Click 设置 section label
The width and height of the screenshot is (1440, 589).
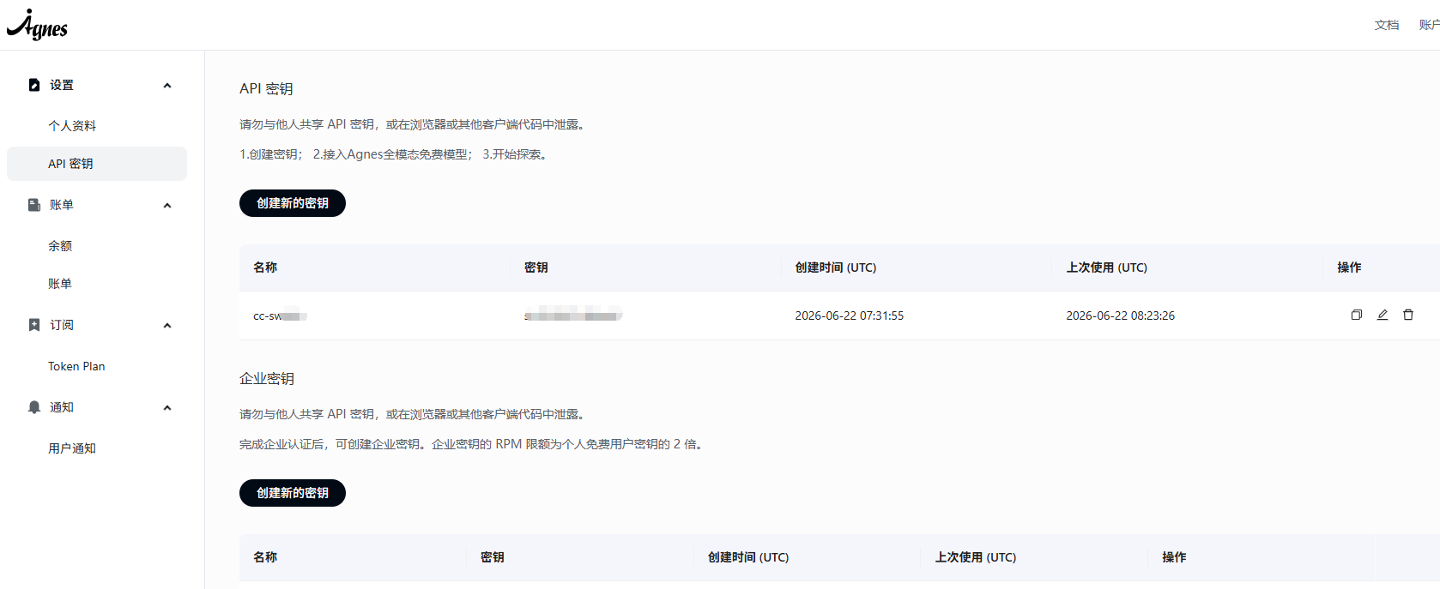coord(62,85)
